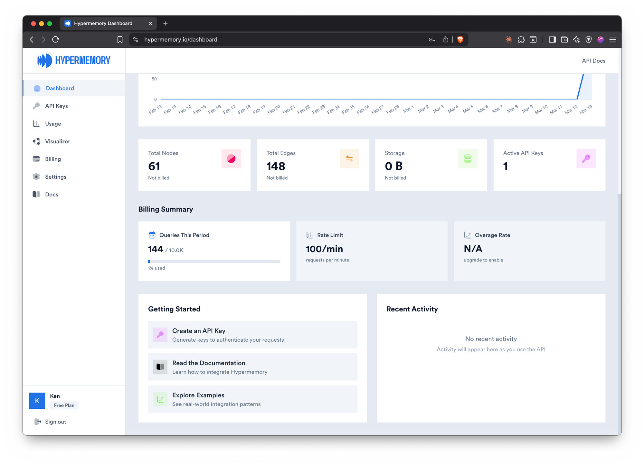Click the page share icon in address bar
The image size is (644, 465).
[x=446, y=39]
